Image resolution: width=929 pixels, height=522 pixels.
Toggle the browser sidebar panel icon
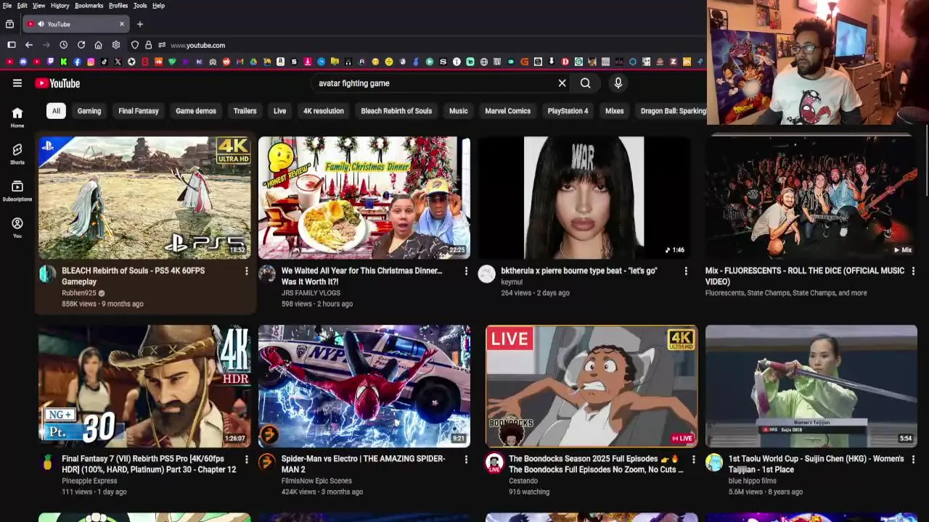point(12,45)
